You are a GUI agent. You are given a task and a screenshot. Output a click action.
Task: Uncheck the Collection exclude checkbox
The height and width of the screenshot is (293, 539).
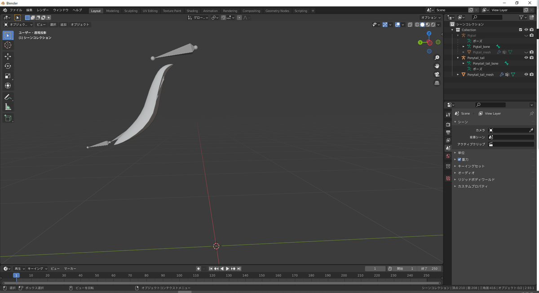coord(521,30)
